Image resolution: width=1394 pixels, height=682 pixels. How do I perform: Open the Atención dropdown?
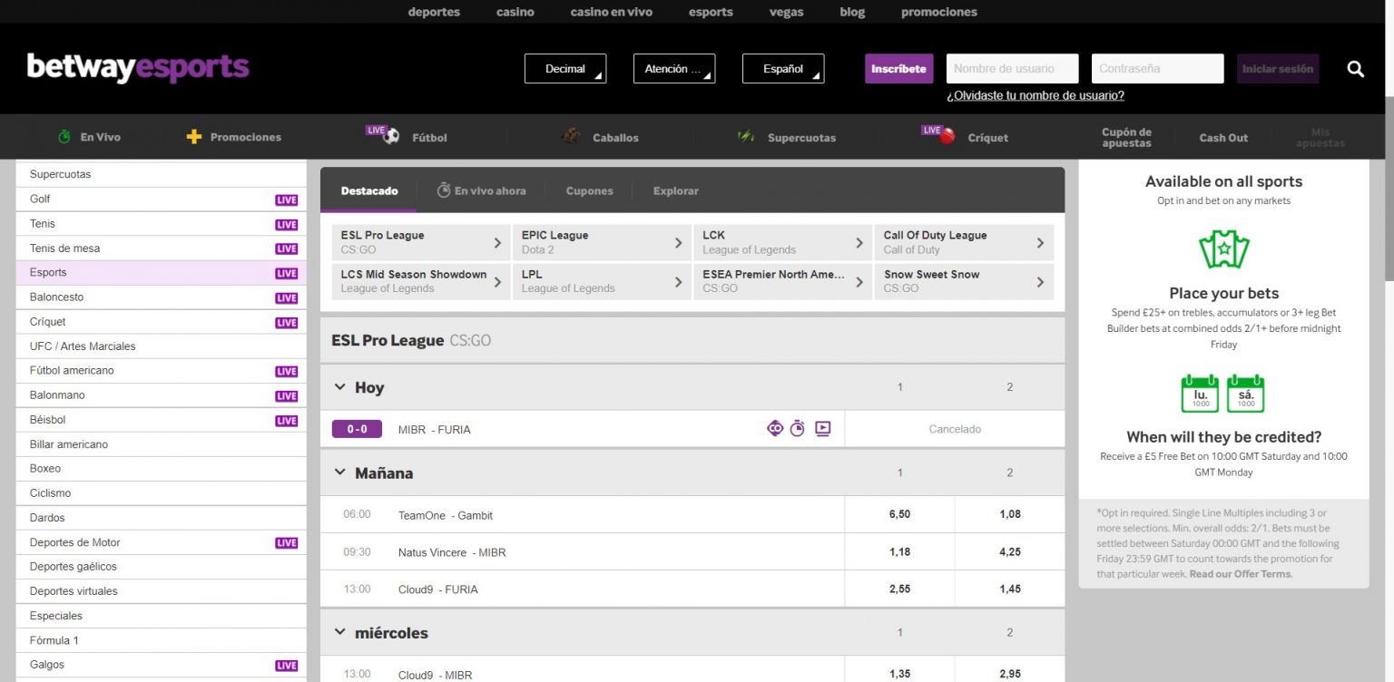[x=674, y=69]
